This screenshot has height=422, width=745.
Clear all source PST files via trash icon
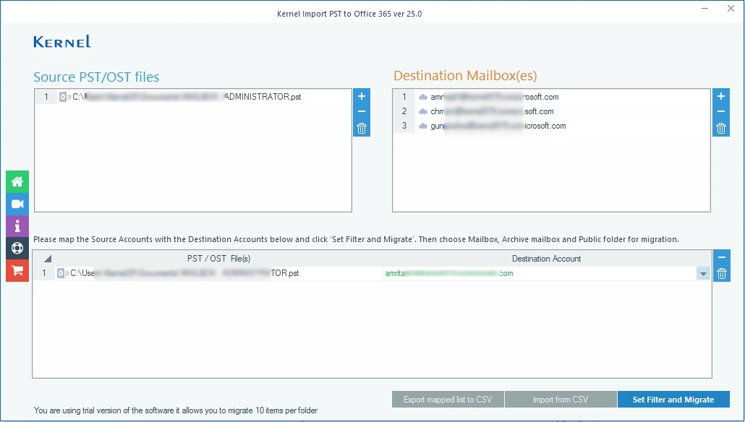click(360, 128)
